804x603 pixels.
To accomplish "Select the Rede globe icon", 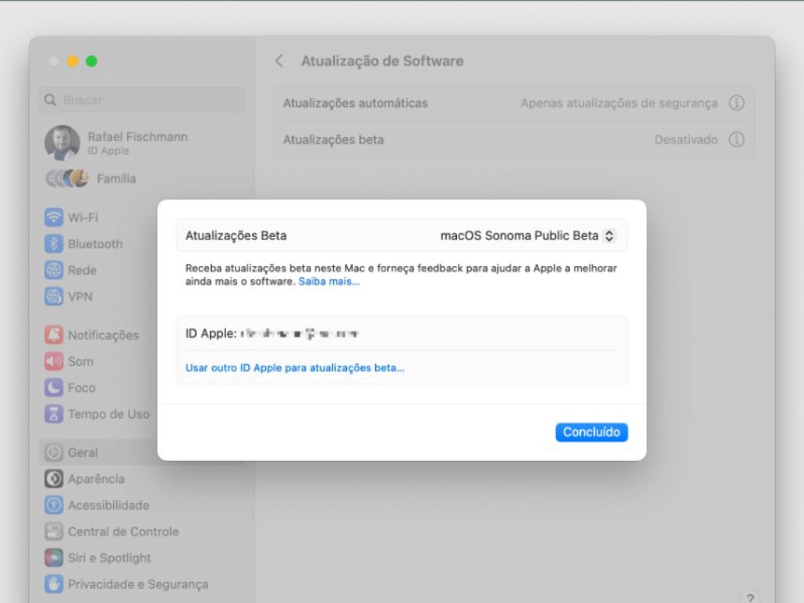I will click(x=54, y=270).
